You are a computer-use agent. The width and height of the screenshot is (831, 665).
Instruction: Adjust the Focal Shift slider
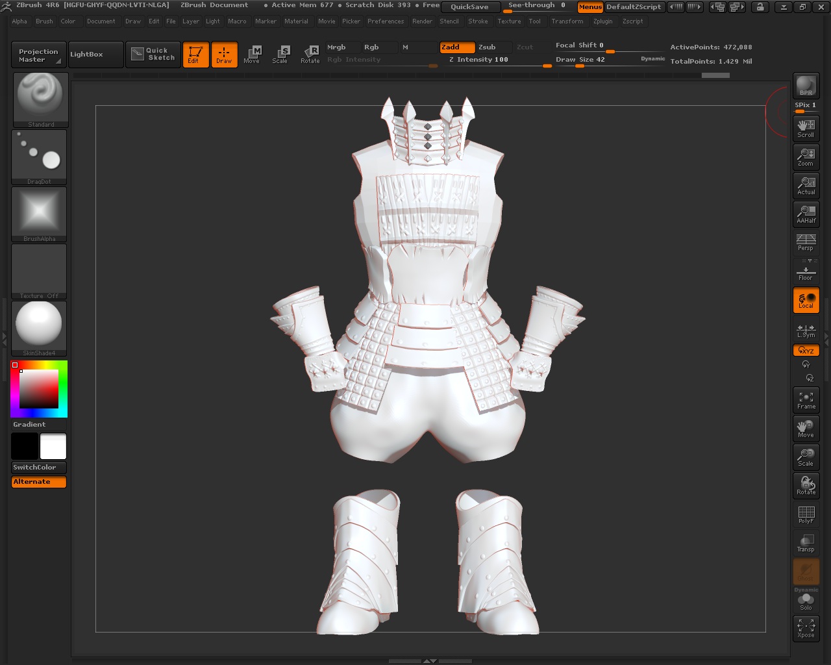[x=609, y=46]
